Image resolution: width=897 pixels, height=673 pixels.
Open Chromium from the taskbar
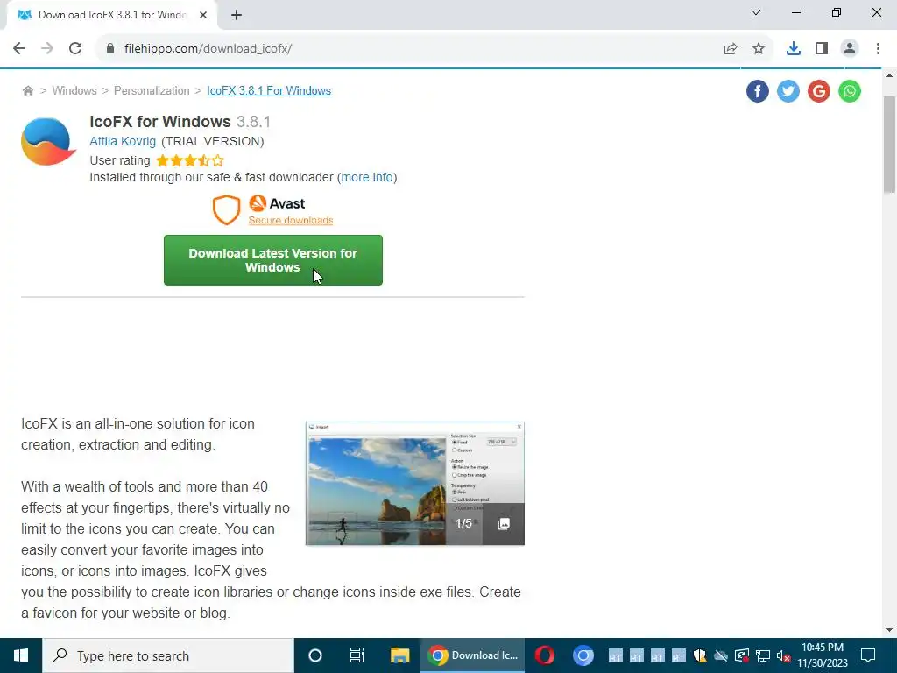pyautogui.click(x=583, y=655)
